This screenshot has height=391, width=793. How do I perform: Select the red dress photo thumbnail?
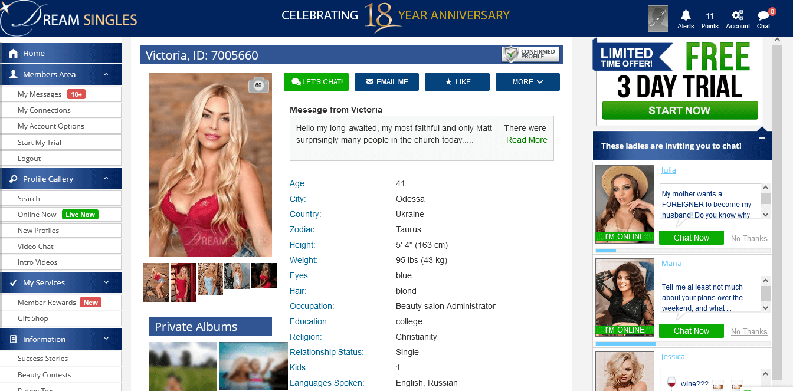tap(183, 282)
